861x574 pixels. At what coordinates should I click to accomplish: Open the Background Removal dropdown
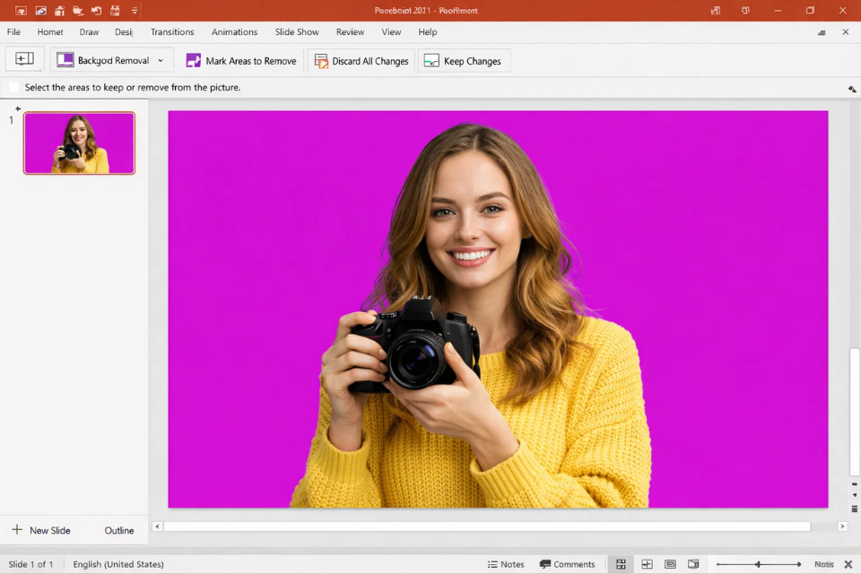161,60
